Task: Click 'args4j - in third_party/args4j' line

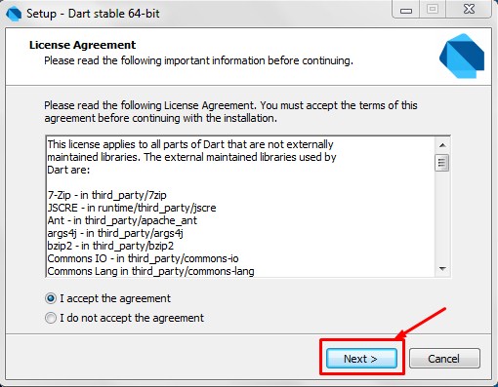Action: point(115,233)
